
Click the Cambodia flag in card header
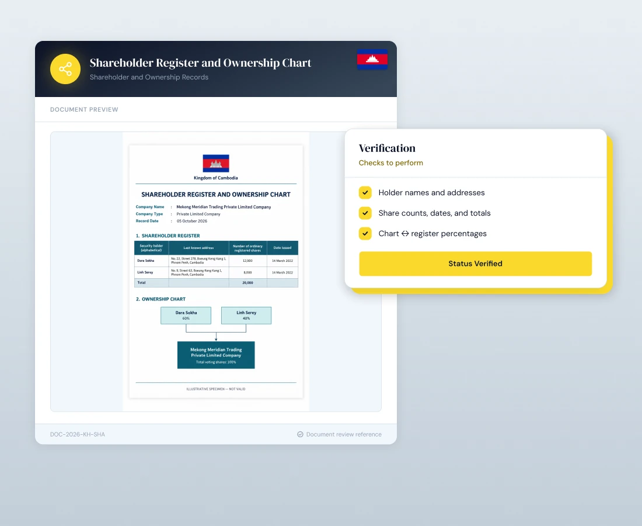[x=372, y=59]
